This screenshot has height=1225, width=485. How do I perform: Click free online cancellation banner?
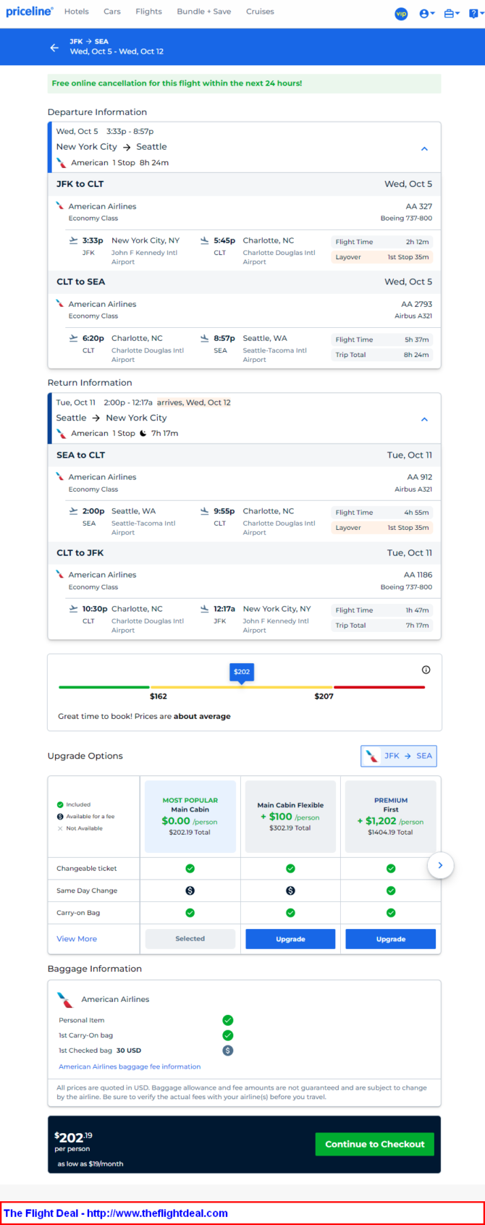(x=244, y=83)
